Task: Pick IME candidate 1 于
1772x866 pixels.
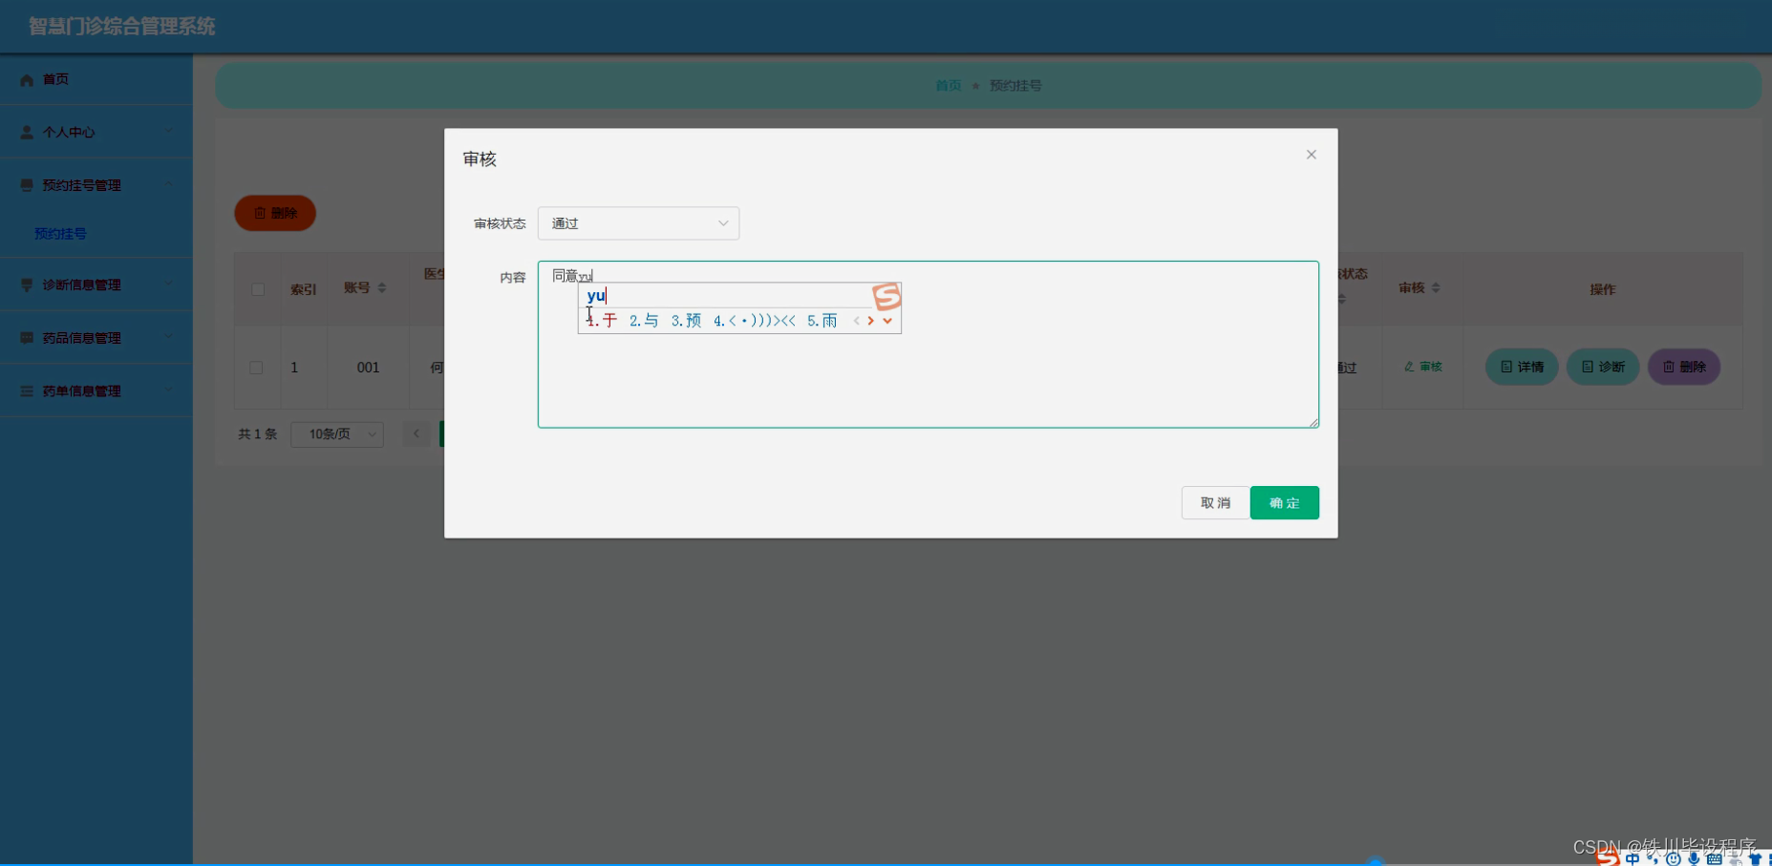Action: pos(602,321)
